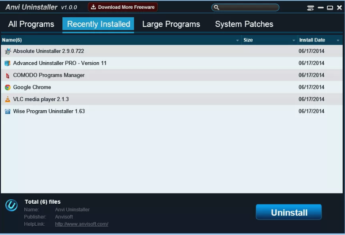Select VLC media player 2.1.3 entry

point(172,99)
